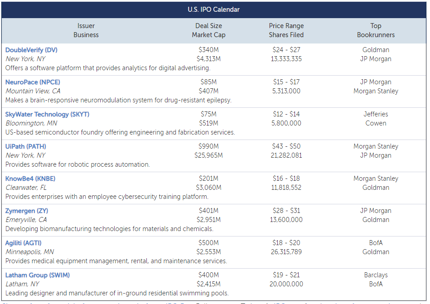Select the $19 - $21 price range
Image resolution: width=430 pixels, height=304 pixels.
click(x=286, y=275)
